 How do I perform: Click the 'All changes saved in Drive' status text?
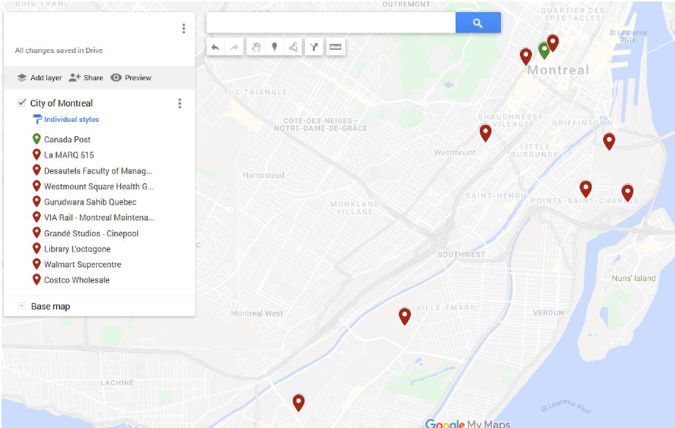tap(59, 51)
